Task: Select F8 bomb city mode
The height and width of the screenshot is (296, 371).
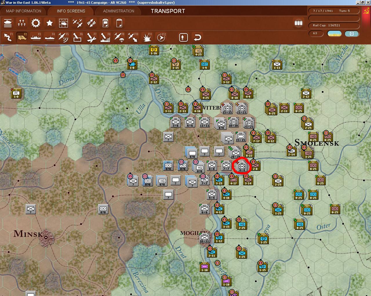Action: click(105, 37)
